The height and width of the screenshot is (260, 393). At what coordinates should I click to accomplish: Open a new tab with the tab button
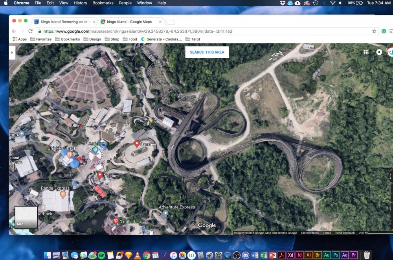tap(170, 22)
